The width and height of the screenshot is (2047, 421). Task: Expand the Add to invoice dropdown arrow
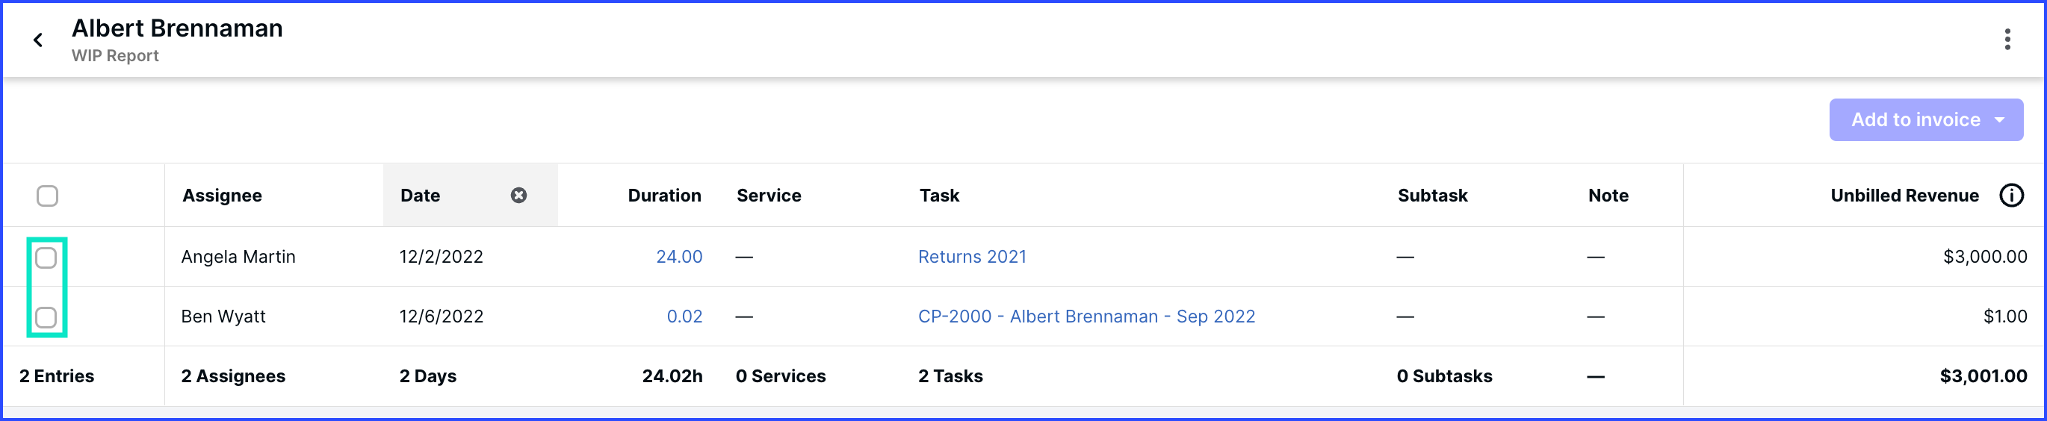pos(1999,120)
